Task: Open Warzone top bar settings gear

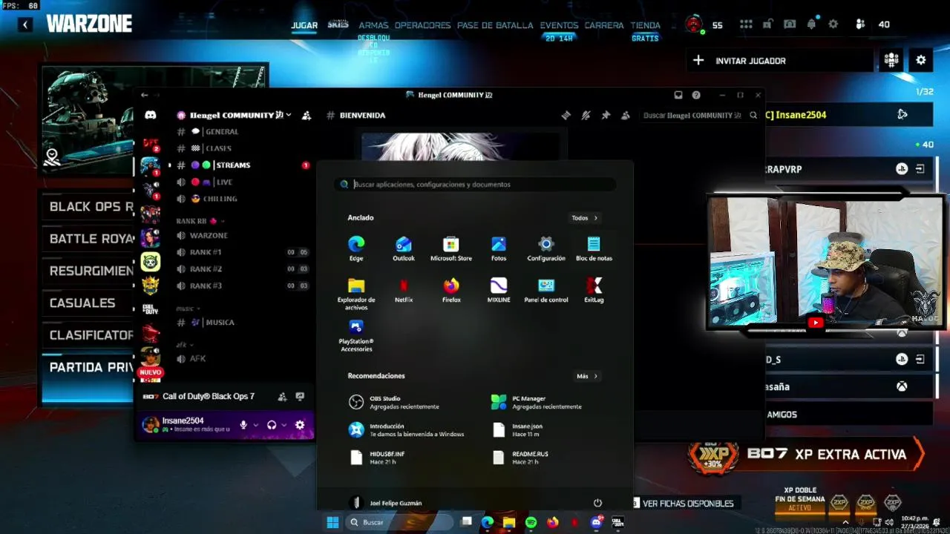Action: coord(833,24)
